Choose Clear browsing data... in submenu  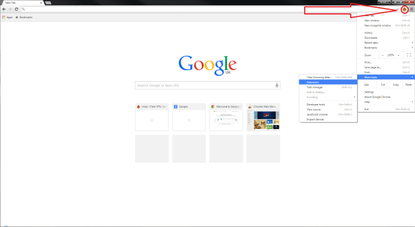click(x=328, y=77)
